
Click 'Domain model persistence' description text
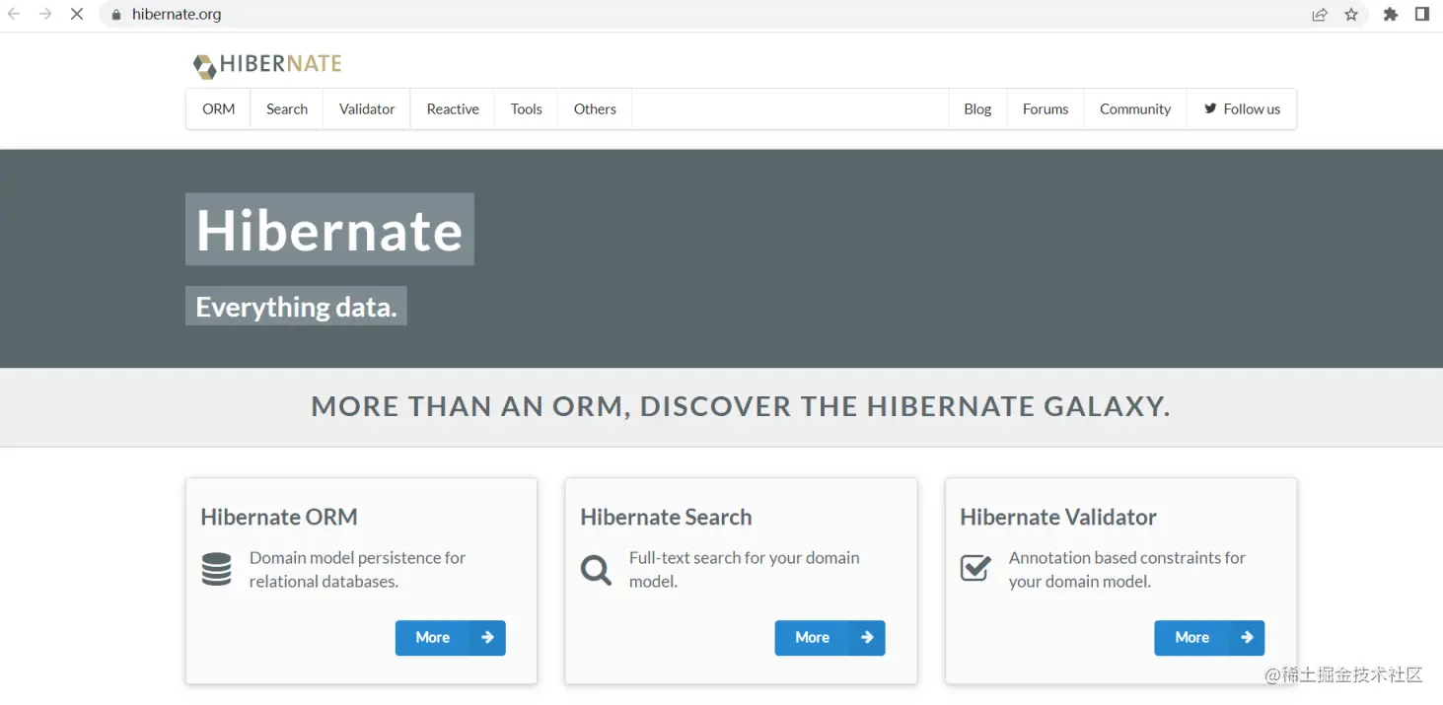coord(357,569)
